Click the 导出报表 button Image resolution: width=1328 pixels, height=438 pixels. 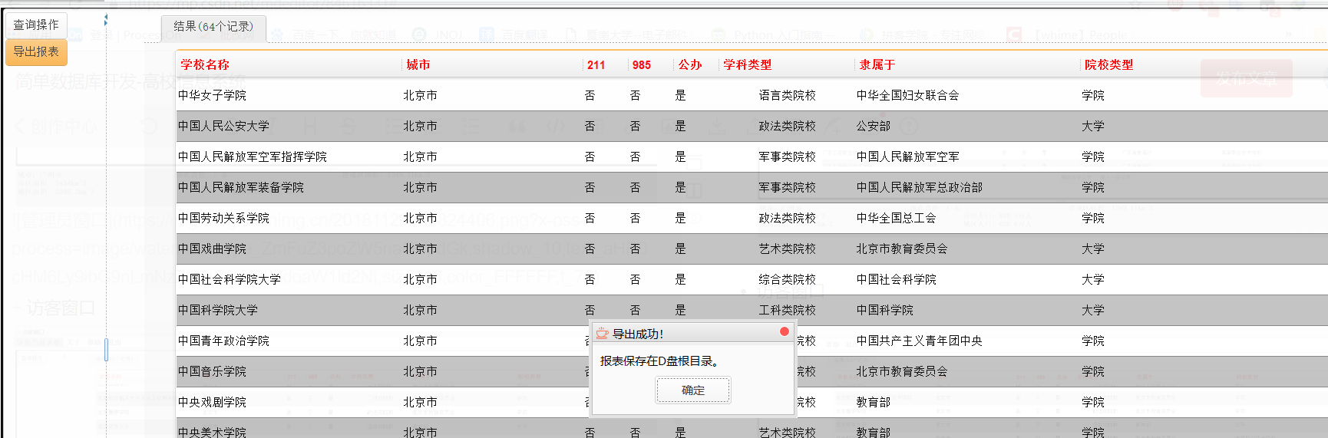(36, 52)
